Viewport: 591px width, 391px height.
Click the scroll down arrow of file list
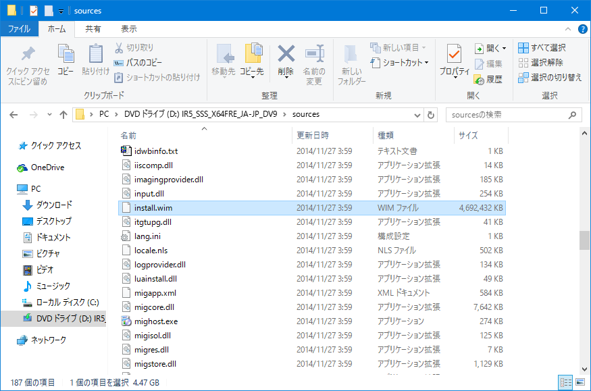(585, 369)
